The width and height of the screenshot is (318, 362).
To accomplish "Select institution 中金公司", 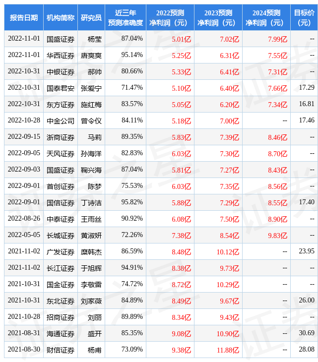I will pyautogui.click(x=61, y=121).
